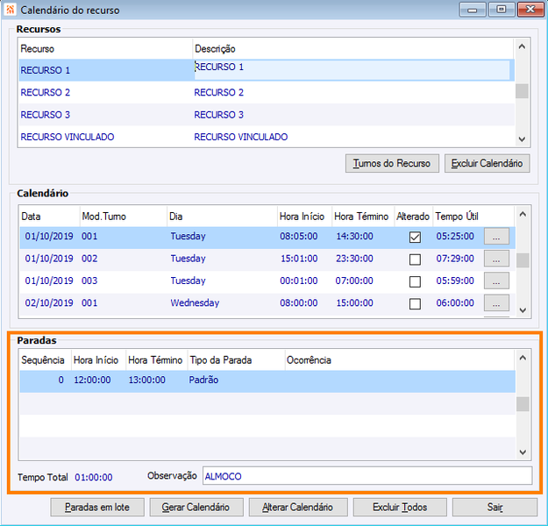Click ellipsis button for shift 002 row
The width and height of the screenshot is (548, 526).
pyautogui.click(x=496, y=259)
